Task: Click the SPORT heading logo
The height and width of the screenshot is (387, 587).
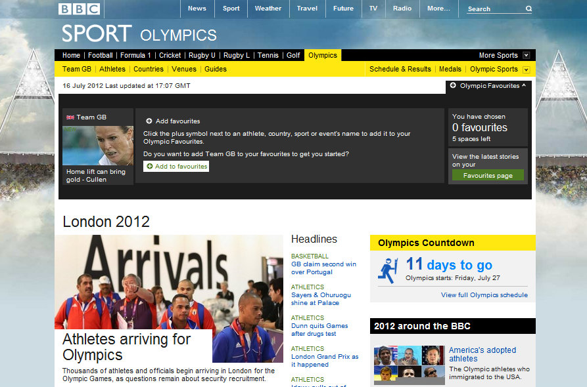Action: 97,33
